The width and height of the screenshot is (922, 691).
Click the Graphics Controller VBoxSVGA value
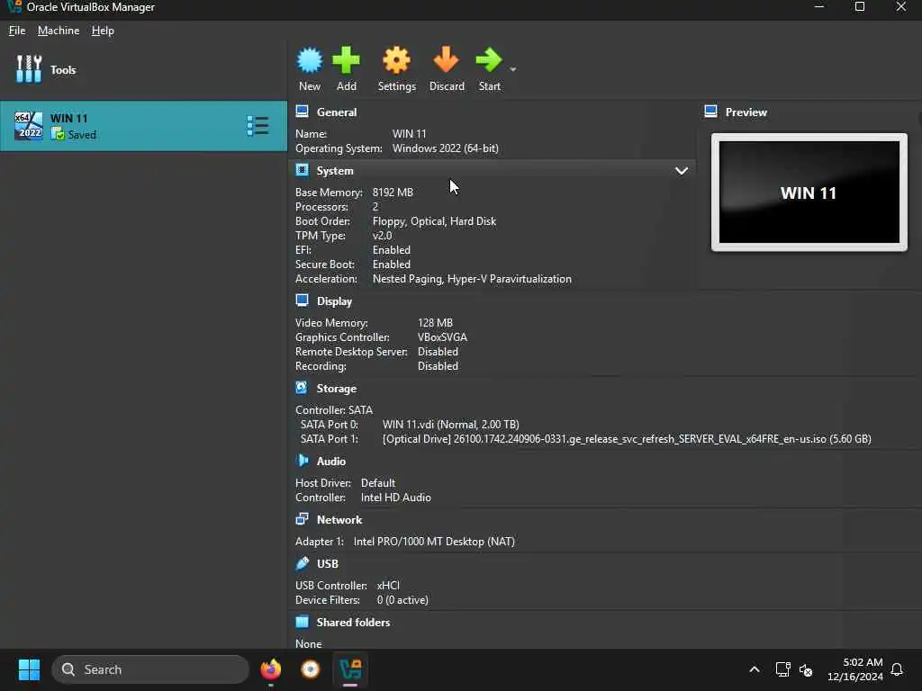(442, 337)
